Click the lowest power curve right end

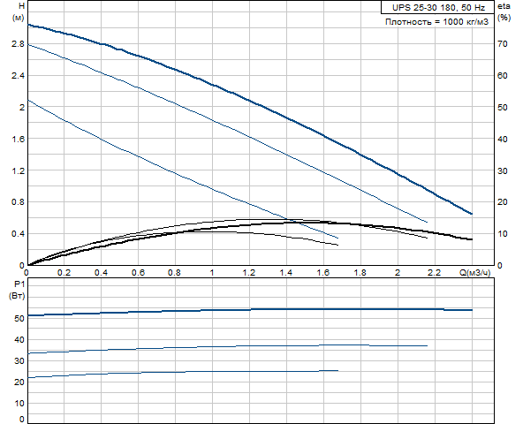pos(337,371)
